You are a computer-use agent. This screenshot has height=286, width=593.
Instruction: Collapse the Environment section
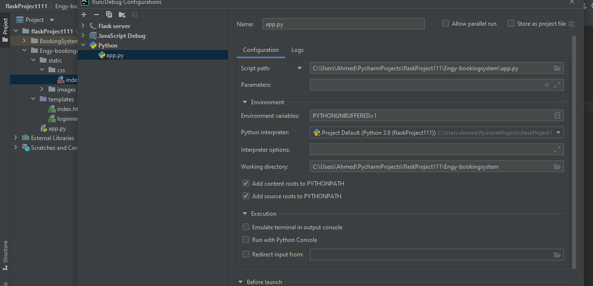tap(245, 102)
